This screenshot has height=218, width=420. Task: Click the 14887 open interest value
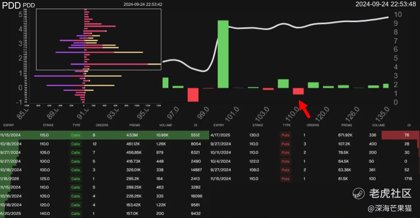pyautogui.click(x=196, y=170)
